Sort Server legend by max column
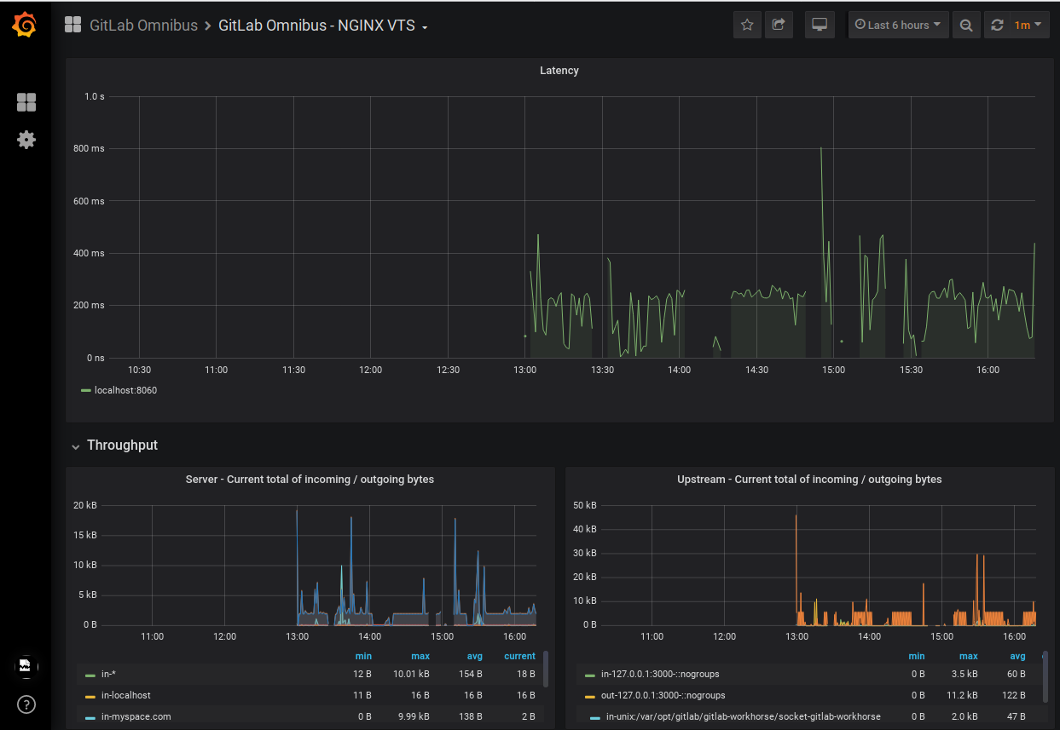Viewport: 1060px width, 730px height. (420, 657)
